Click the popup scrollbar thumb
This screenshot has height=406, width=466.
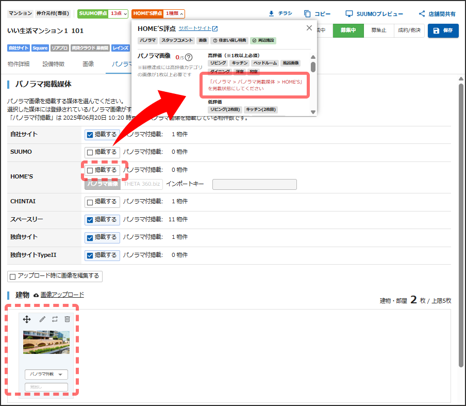coord(313,67)
